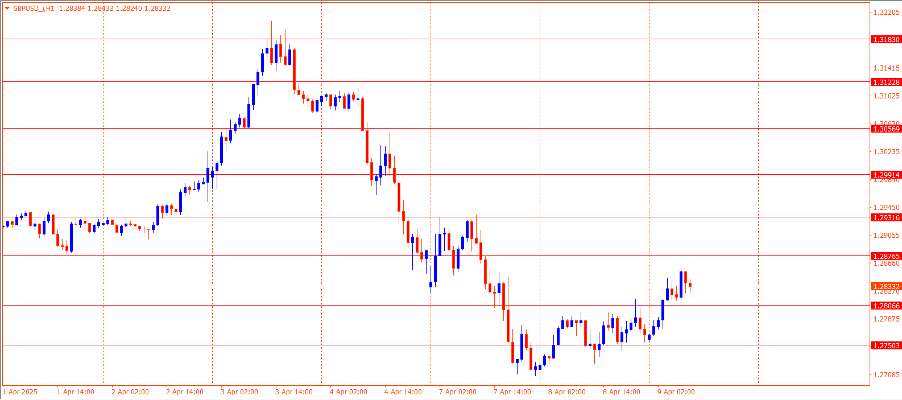Image resolution: width=902 pixels, height=400 pixels.
Task: Select the 1.30569 red price tag
Action: pyautogui.click(x=886, y=129)
